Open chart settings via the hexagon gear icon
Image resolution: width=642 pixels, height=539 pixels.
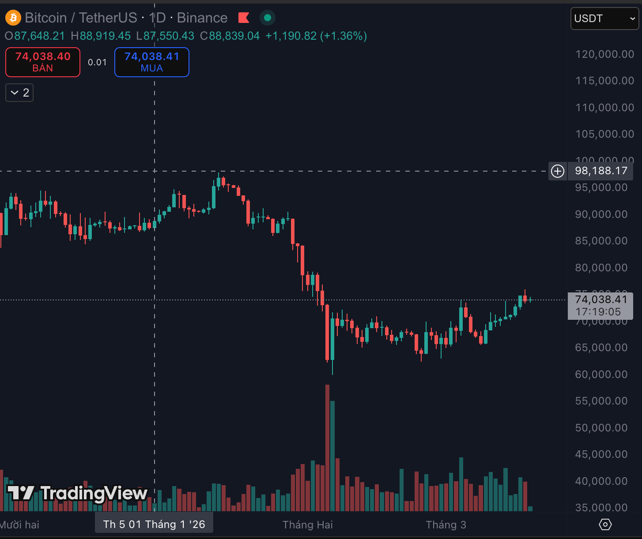605,524
